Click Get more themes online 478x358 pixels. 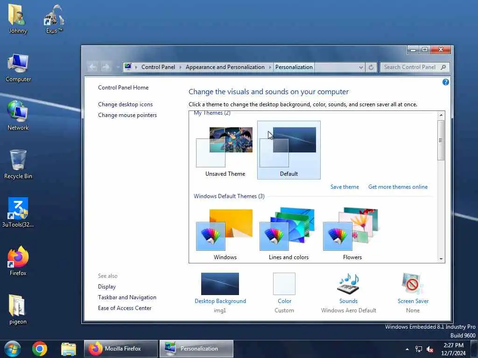pos(398,186)
